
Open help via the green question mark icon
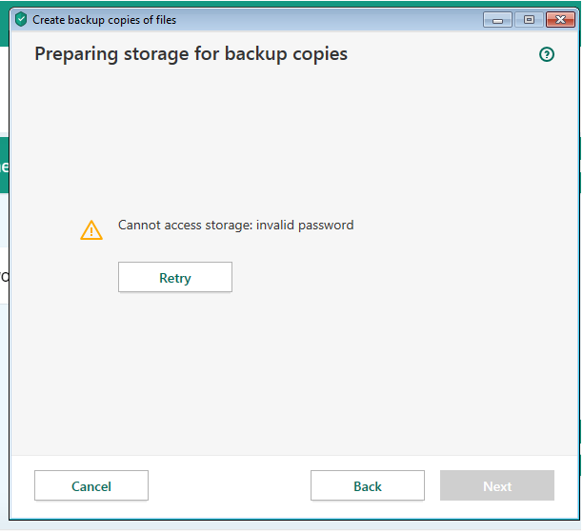[547, 55]
